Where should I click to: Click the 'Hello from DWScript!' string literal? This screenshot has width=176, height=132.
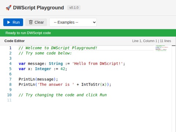(98, 63)
